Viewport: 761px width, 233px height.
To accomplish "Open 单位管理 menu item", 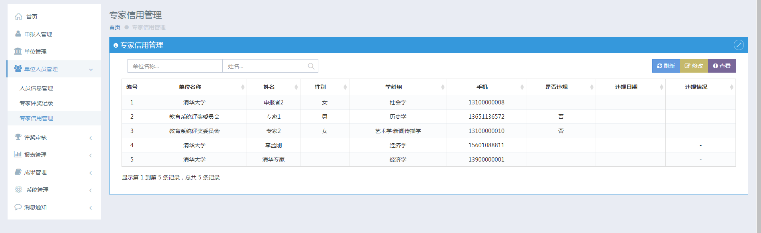I will [x=54, y=51].
